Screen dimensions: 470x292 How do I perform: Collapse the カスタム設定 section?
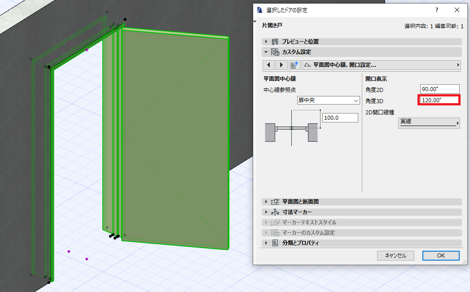pyautogui.click(x=266, y=52)
